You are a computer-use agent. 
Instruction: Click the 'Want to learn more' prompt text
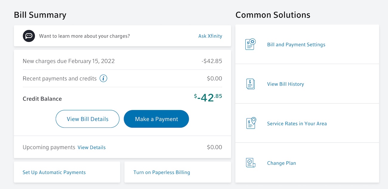click(84, 36)
